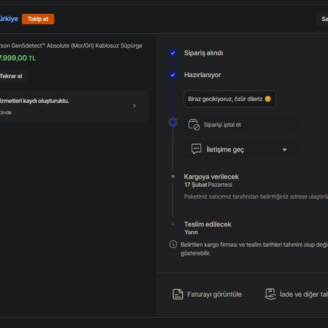Click the current progress circle marker
Image resolution: width=328 pixels, height=328 pixels.
(x=173, y=122)
